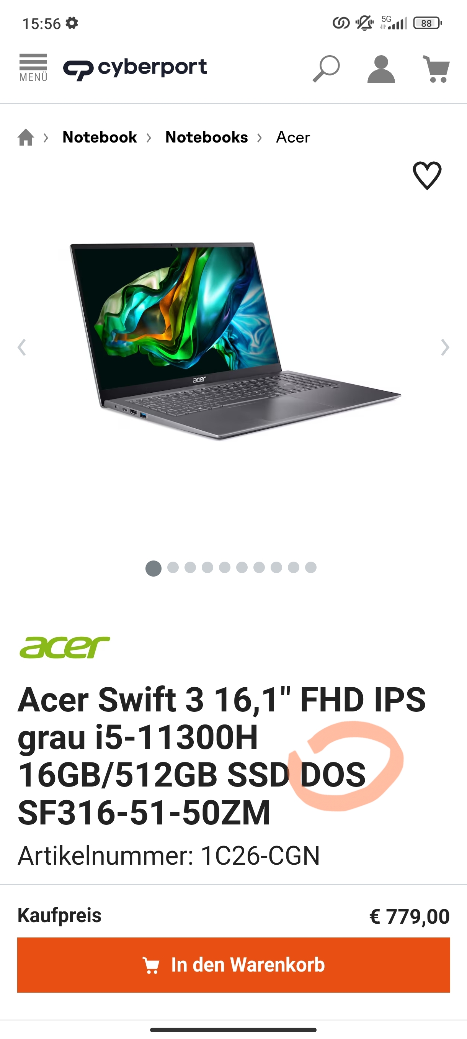Screen dimensions: 467x1039
Task: Tap the settings gear in status bar
Action: click(72, 23)
